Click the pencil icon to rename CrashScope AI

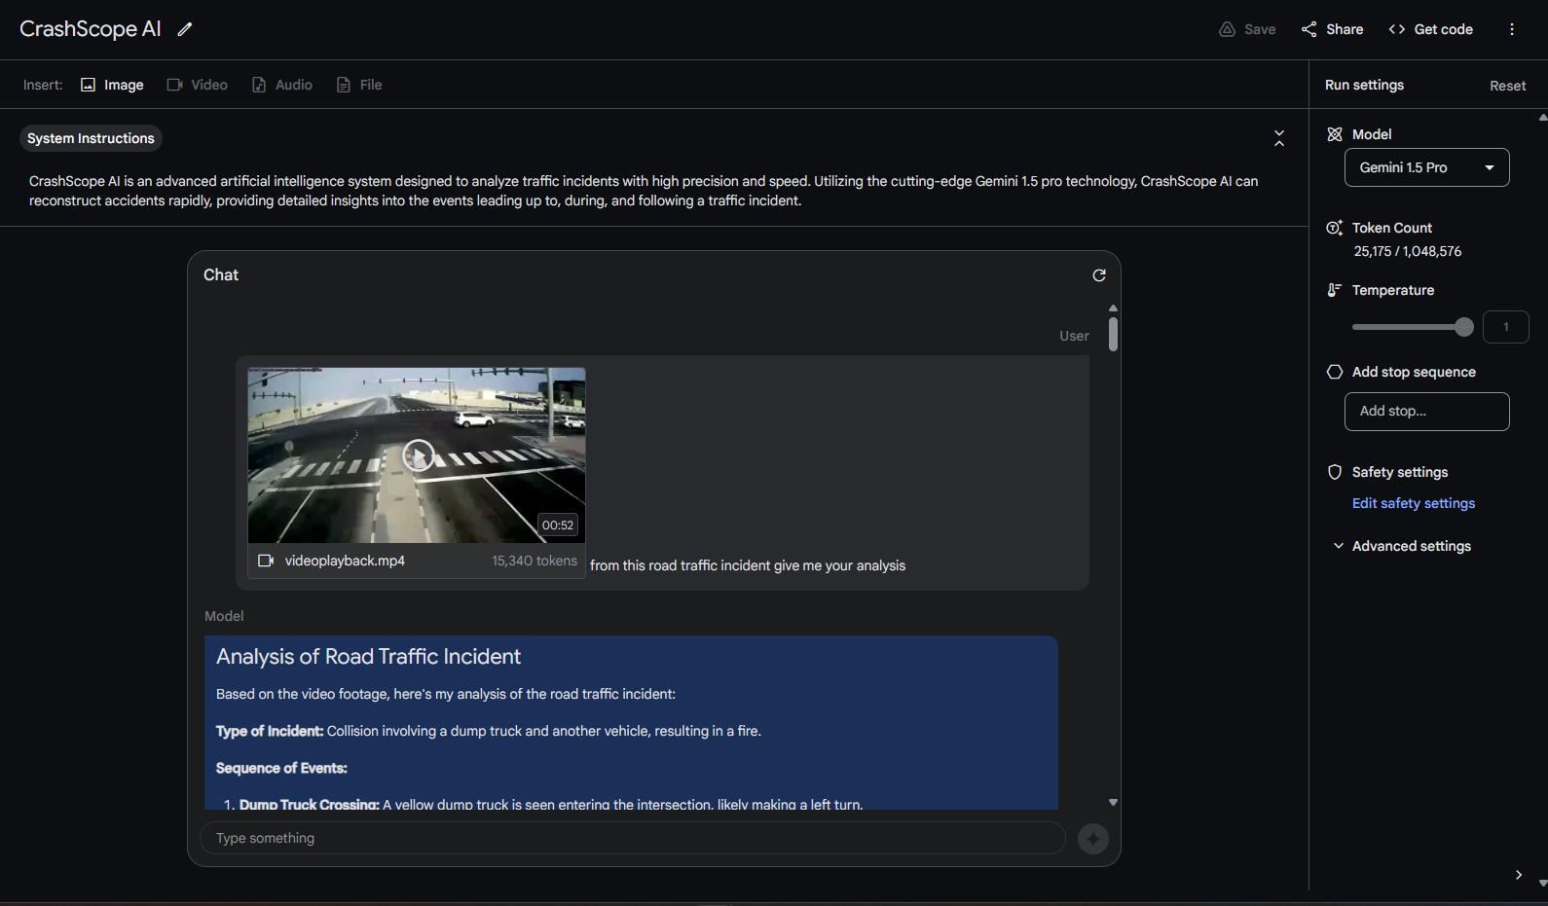tap(185, 29)
